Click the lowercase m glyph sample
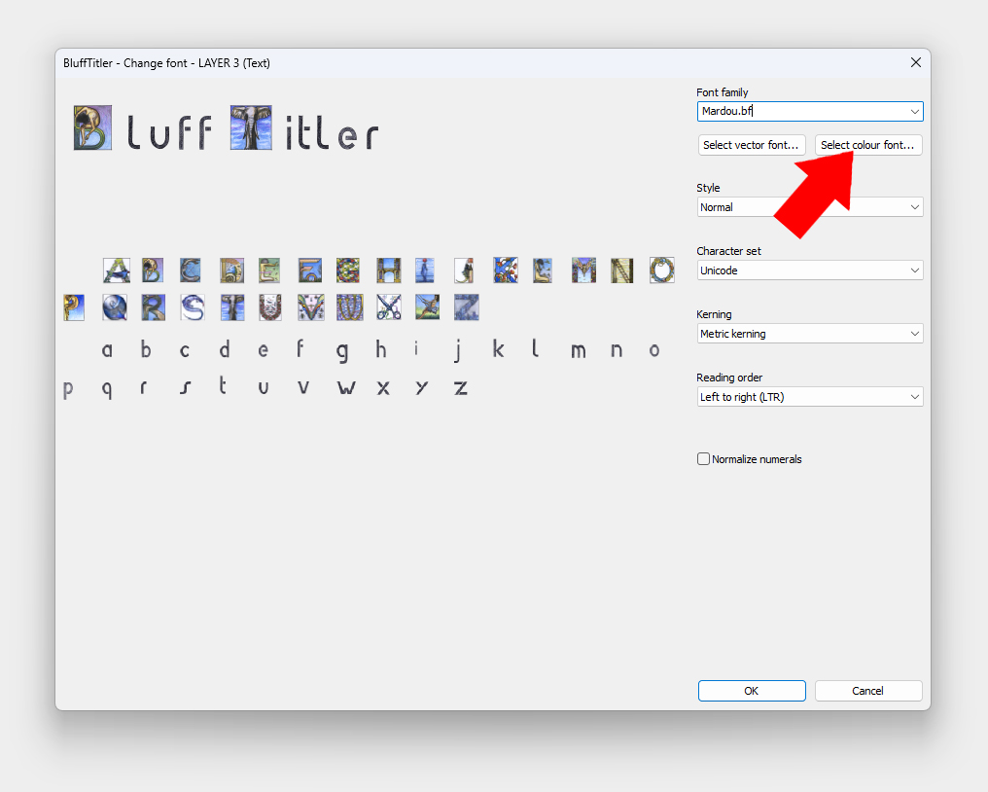This screenshot has width=988, height=792. click(x=579, y=350)
